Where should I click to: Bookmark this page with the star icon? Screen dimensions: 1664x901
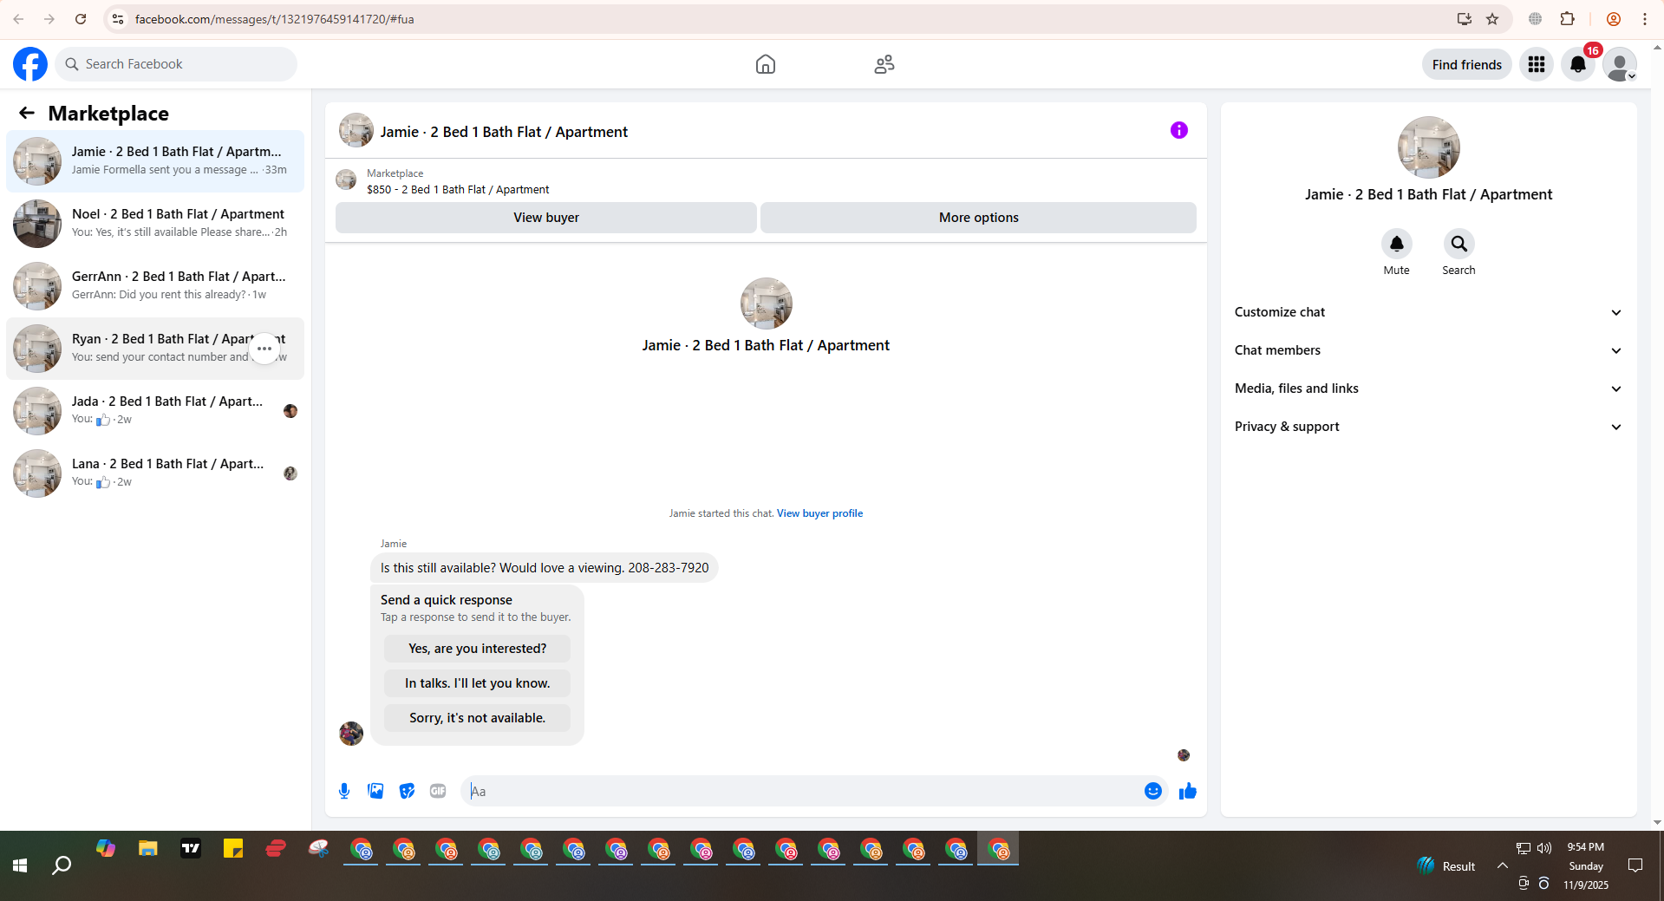pos(1492,19)
